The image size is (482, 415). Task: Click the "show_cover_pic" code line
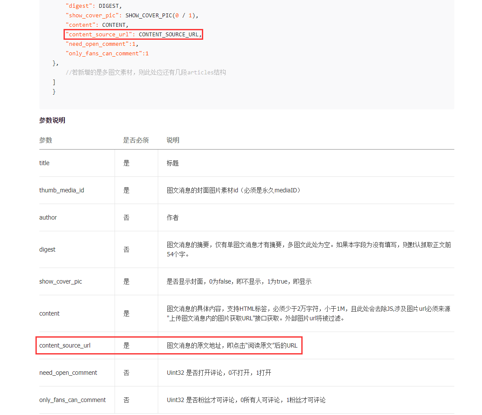coord(131,16)
